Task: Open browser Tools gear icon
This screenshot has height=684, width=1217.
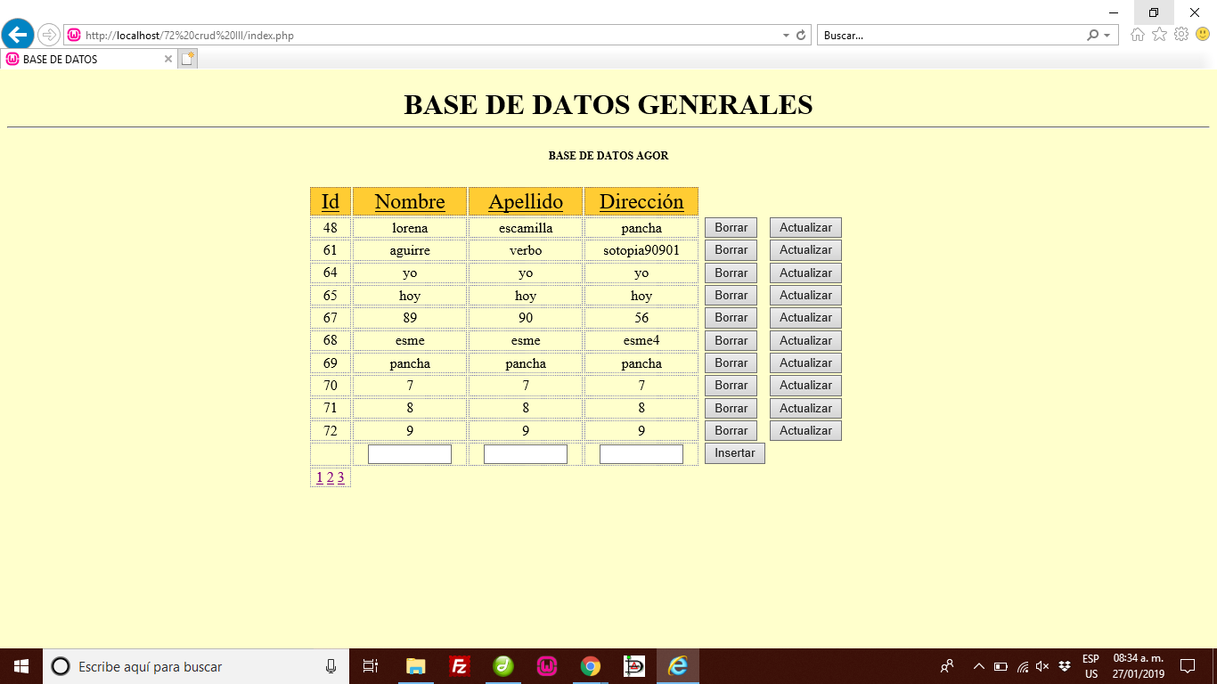Action: pos(1181,35)
